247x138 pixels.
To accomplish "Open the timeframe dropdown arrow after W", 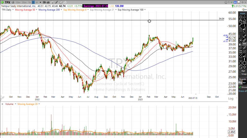I will pos(40,2).
